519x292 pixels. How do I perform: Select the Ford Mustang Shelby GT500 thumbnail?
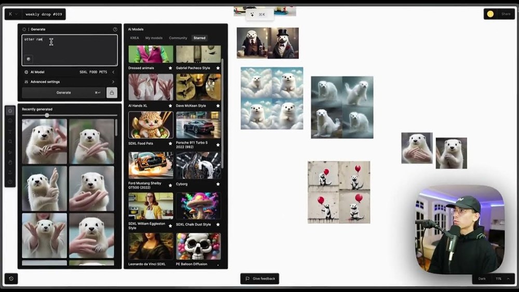point(151,165)
